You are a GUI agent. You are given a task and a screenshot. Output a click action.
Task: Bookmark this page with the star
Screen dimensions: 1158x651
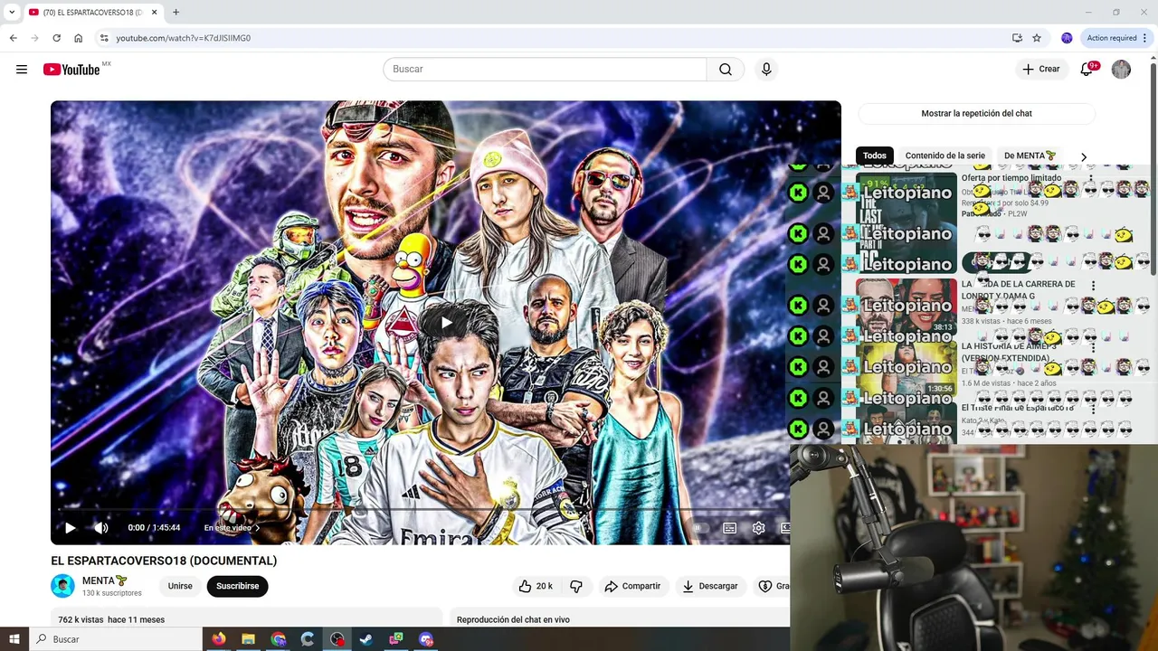coord(1037,38)
